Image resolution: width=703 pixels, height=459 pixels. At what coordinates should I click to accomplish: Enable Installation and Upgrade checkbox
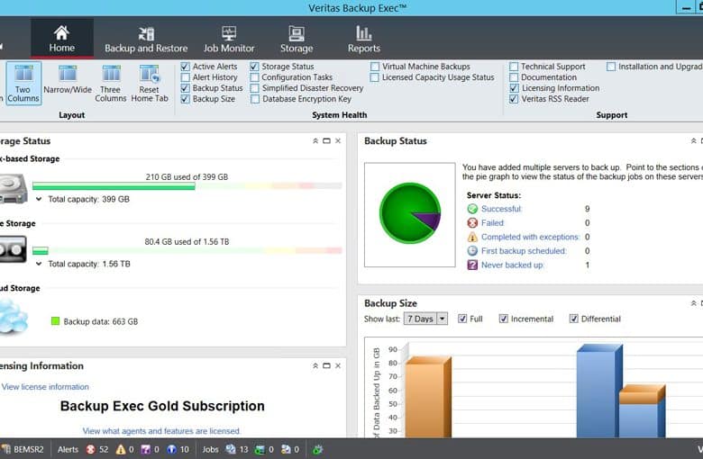point(611,67)
